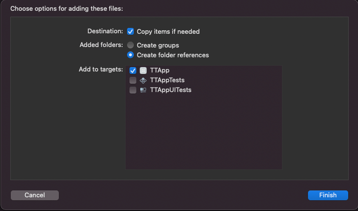Click the TTAppTests unit test bundle icon
This screenshot has width=358, height=211.
143,80
